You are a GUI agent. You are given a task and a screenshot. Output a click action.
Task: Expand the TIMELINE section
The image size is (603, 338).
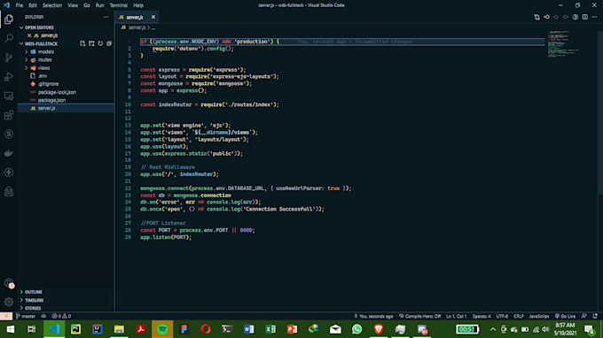(32, 300)
